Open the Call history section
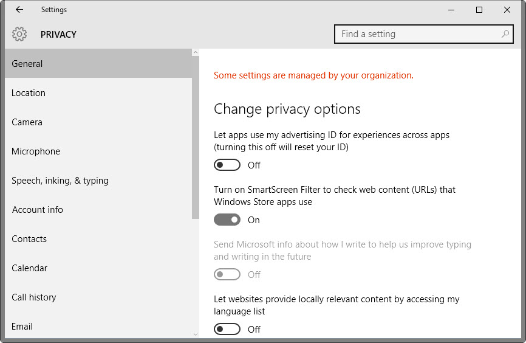526x343 pixels. pyautogui.click(x=34, y=297)
